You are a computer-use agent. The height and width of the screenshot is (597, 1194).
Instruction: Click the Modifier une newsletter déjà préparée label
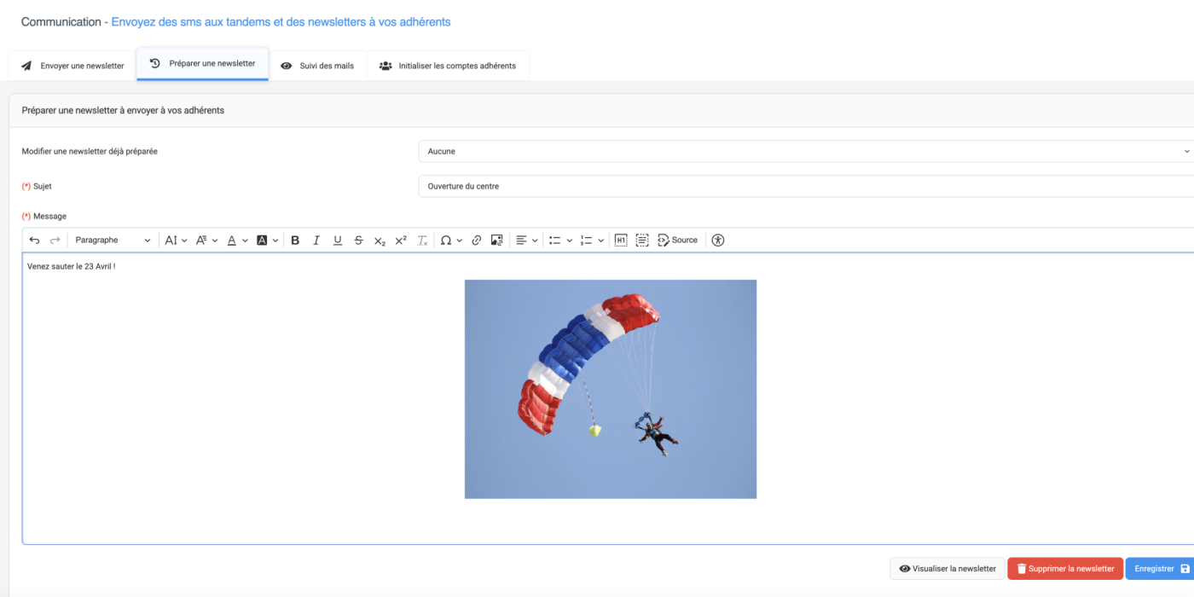pos(90,151)
